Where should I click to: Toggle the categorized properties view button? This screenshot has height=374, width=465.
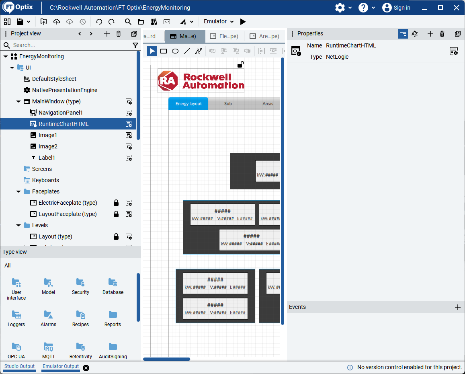[403, 34]
